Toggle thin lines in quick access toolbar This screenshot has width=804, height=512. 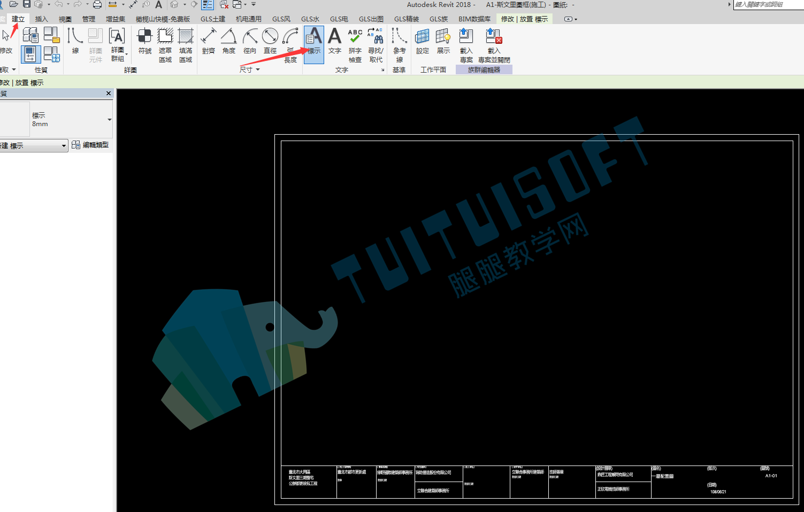(207, 4)
